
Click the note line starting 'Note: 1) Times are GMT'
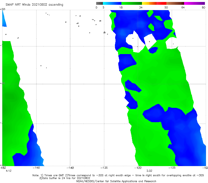pos(118,175)
